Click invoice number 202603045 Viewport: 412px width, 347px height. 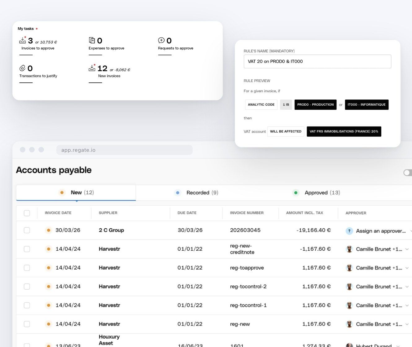(245, 230)
